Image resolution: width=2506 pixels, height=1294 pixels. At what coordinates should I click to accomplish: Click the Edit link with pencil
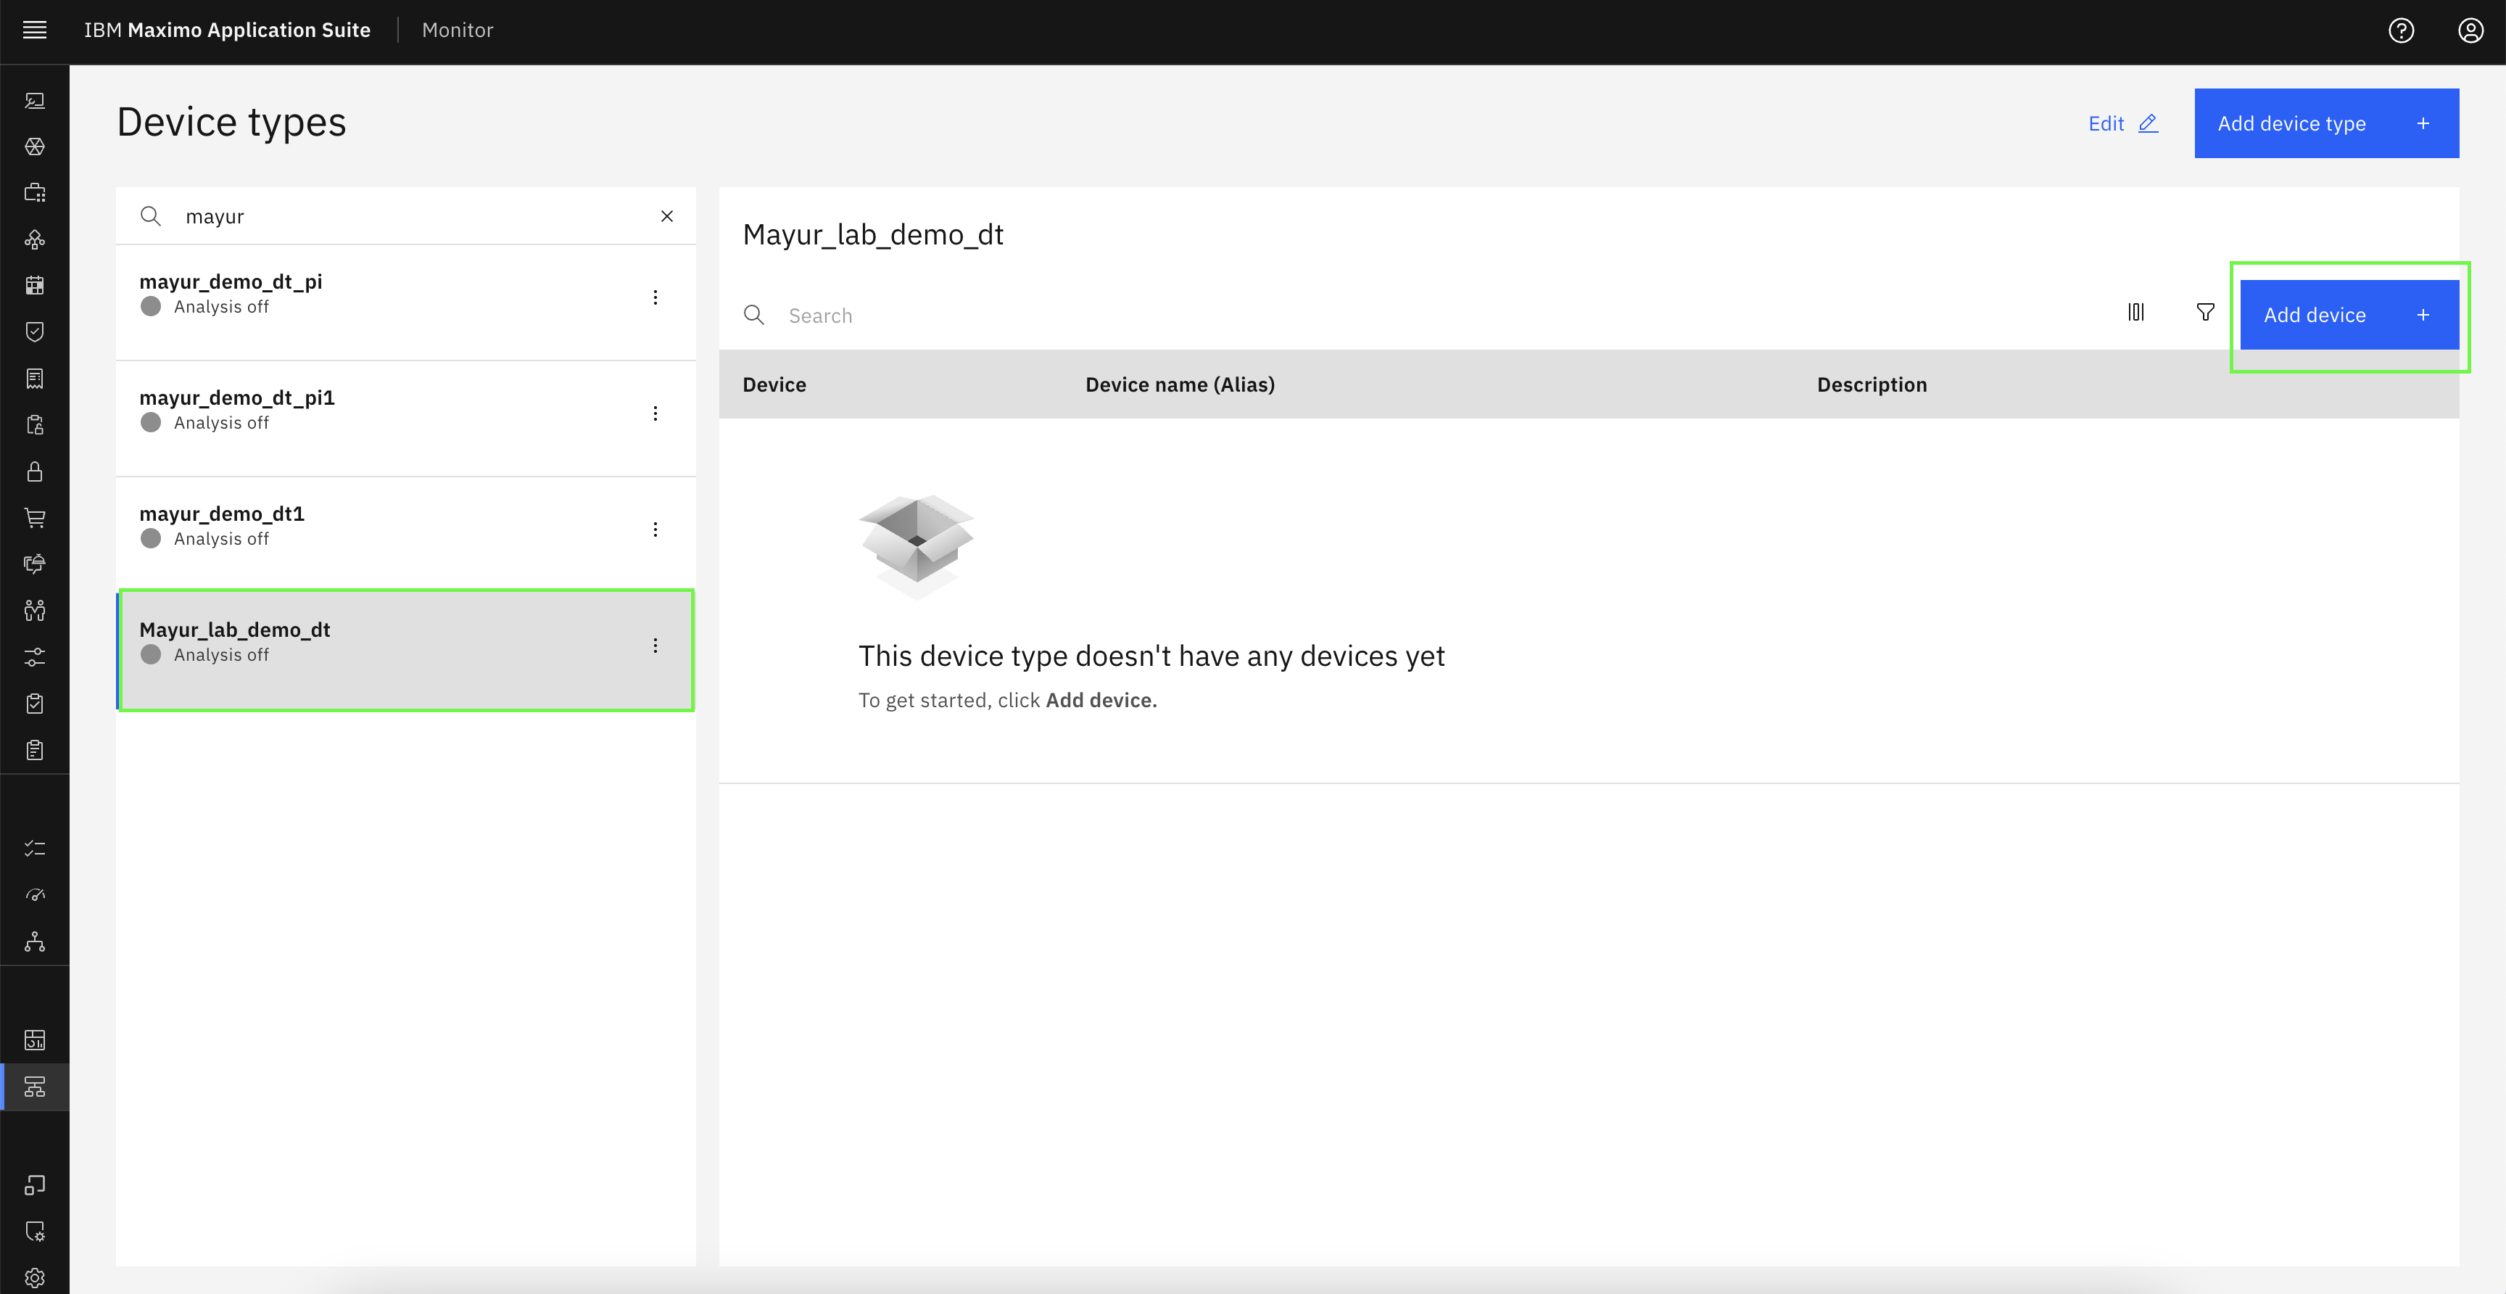[2124, 123]
